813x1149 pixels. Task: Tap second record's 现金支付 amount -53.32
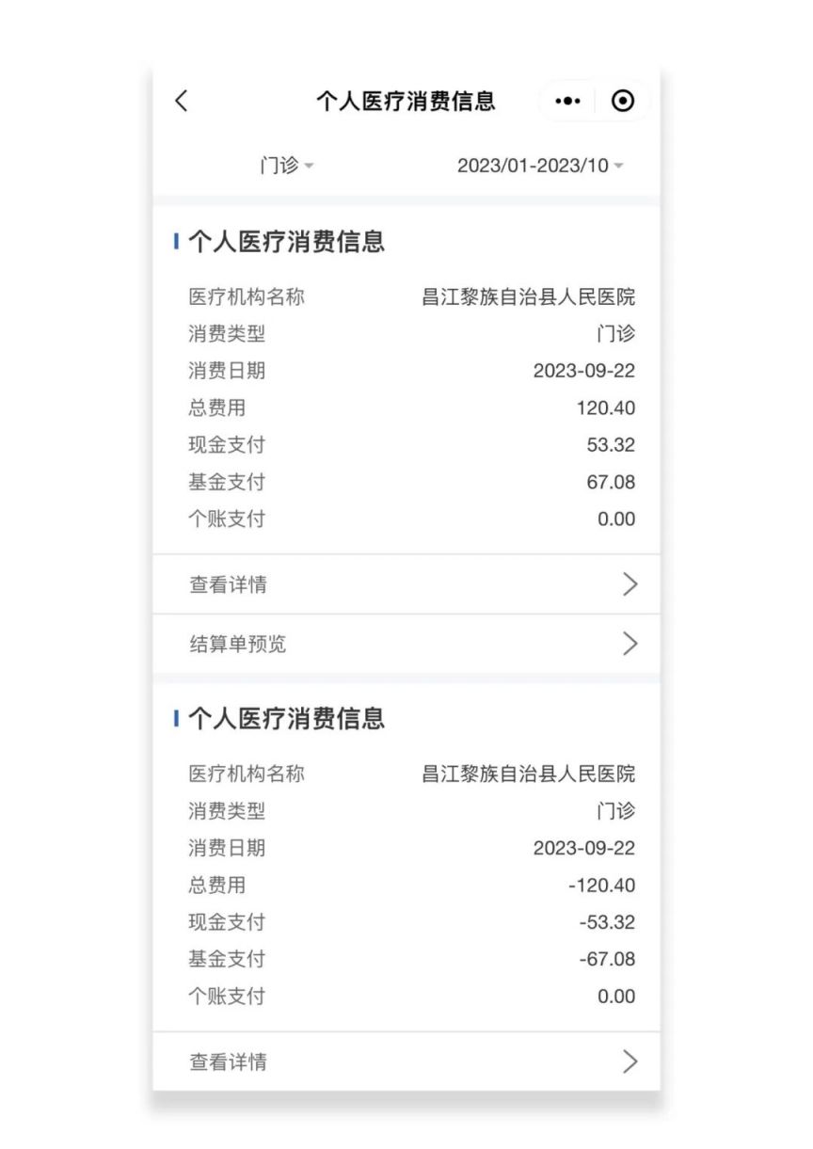click(x=608, y=922)
